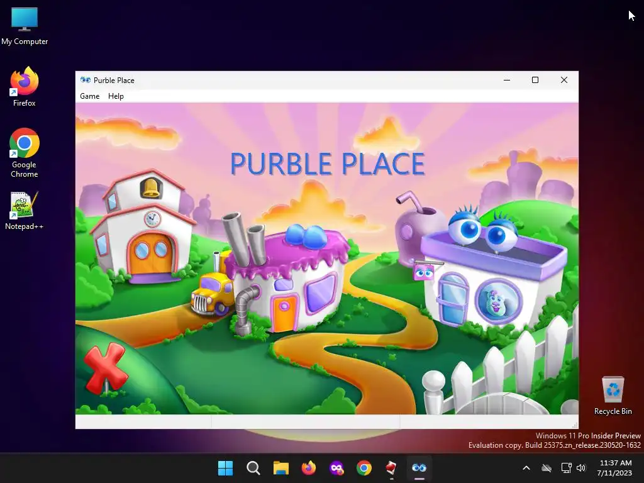Open the clock showing 11:37 AM
Viewport: 644px width, 483px height.
click(614, 468)
